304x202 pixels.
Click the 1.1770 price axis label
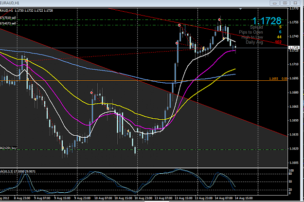(294, 9)
